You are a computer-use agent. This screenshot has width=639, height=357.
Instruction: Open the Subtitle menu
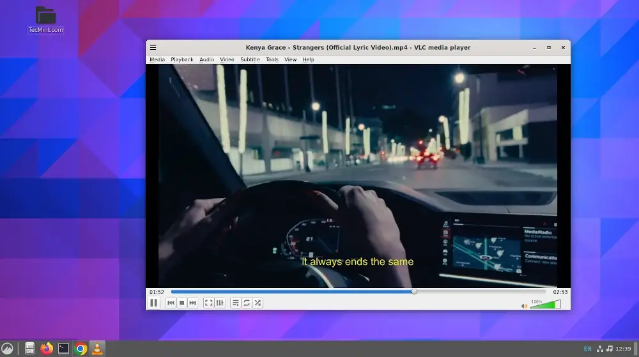[250, 59]
